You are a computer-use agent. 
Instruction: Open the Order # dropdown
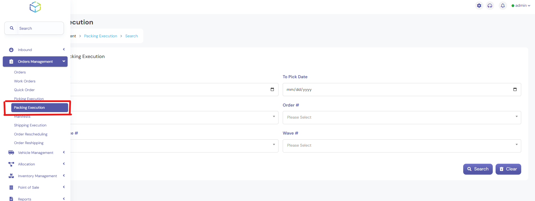pos(402,117)
